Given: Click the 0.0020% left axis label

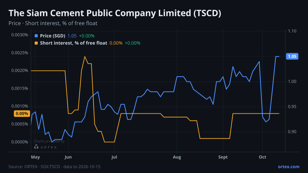Looking at the screenshot, I should [x=20, y=70].
